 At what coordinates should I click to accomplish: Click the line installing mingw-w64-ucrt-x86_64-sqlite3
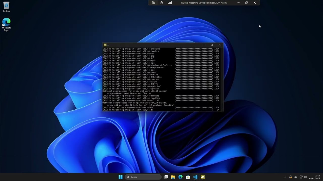[161, 100]
